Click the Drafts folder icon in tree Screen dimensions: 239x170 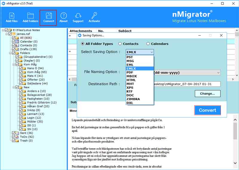click(x=17, y=49)
